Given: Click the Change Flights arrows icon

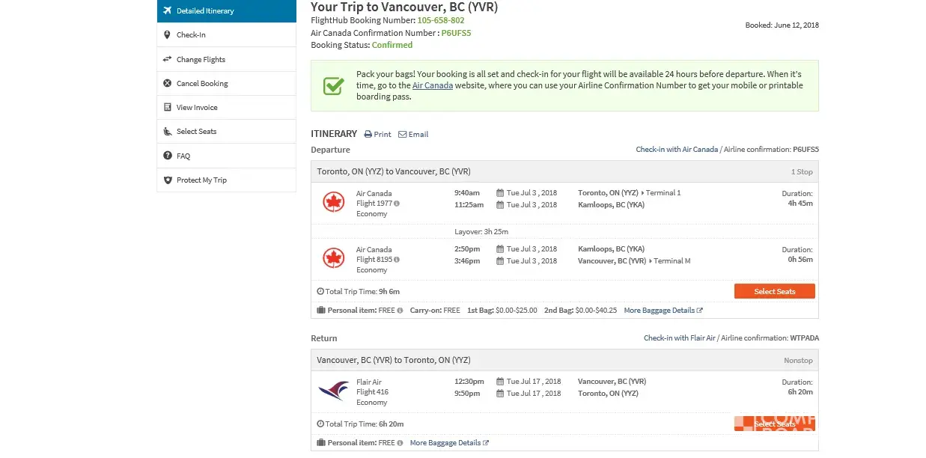Looking at the screenshot, I should [168, 59].
